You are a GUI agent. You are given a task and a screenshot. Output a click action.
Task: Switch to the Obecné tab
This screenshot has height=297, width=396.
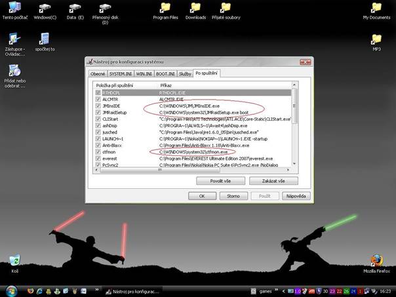coord(98,73)
